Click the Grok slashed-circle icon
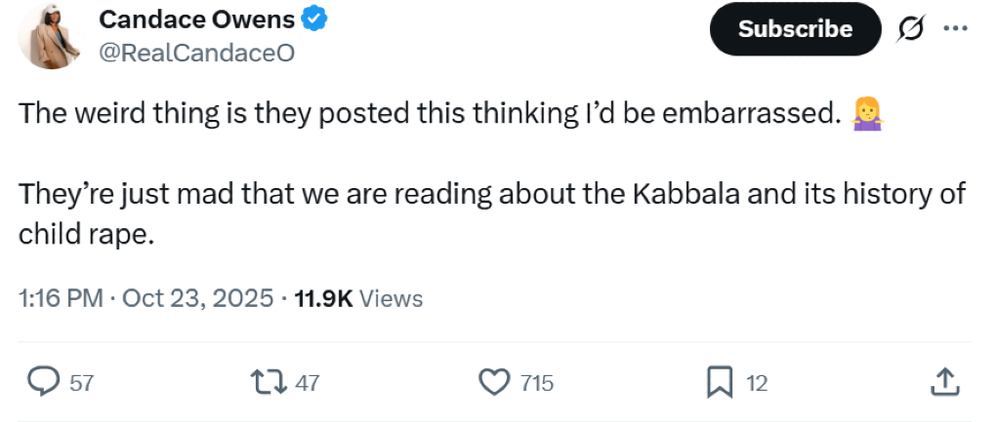 click(x=910, y=29)
